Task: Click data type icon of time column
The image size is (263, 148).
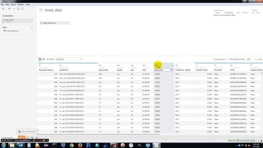Action: (x=144, y=65)
